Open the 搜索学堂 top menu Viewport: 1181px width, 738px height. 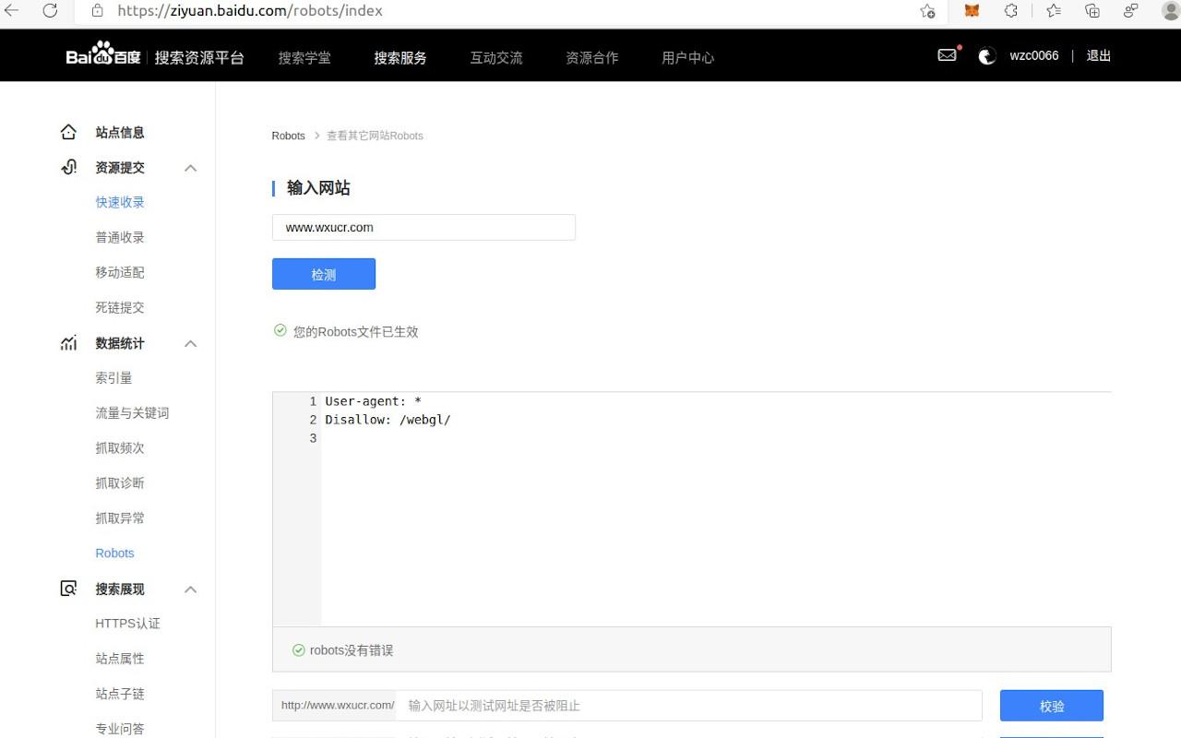pyautogui.click(x=304, y=57)
